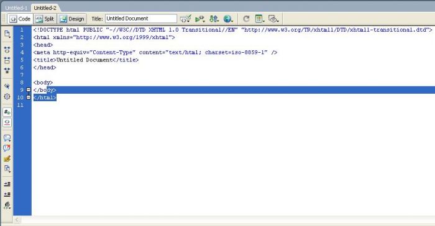Open the View Options dropdown
The width and height of the screenshot is (435, 226).
tap(260, 19)
